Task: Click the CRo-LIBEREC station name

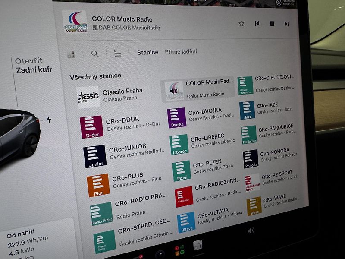Action: point(207,138)
